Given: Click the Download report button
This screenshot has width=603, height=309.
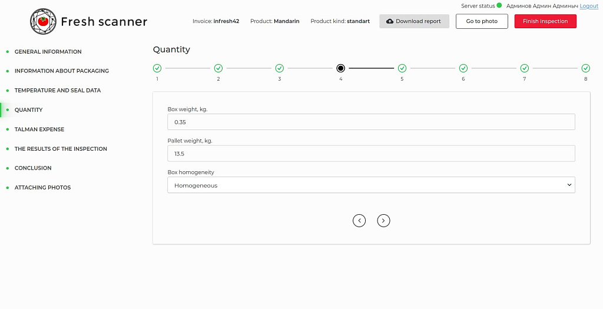Looking at the screenshot, I should pyautogui.click(x=414, y=21).
